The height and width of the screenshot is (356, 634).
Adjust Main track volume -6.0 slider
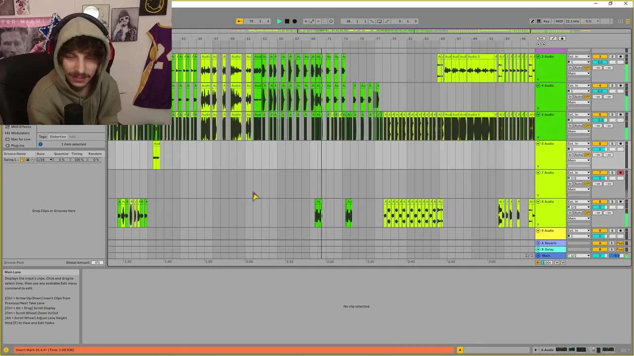[616, 256]
